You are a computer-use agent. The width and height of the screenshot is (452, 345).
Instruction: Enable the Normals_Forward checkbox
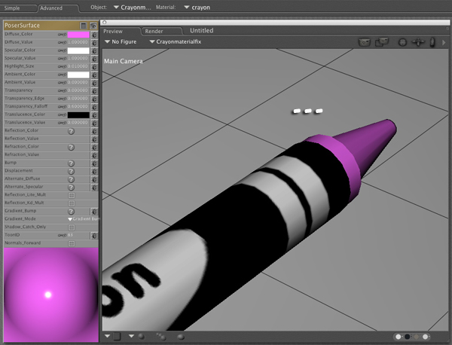coord(72,244)
